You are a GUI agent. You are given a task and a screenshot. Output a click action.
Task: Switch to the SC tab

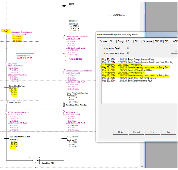pos(136,41)
